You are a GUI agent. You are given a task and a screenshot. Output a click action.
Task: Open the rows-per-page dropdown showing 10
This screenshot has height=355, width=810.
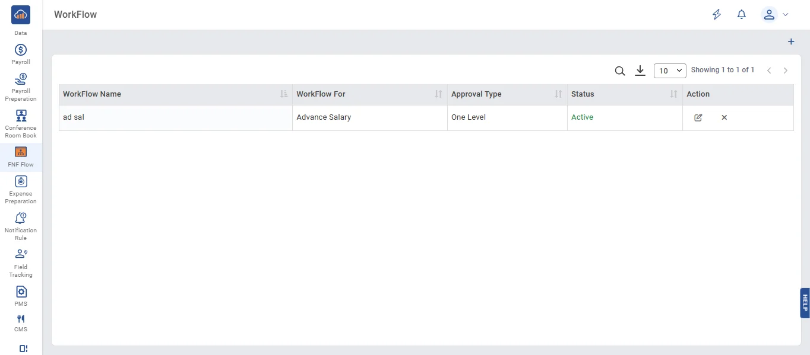pos(669,71)
